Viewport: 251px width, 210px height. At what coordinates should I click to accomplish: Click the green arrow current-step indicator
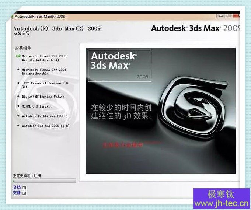[x=18, y=56]
